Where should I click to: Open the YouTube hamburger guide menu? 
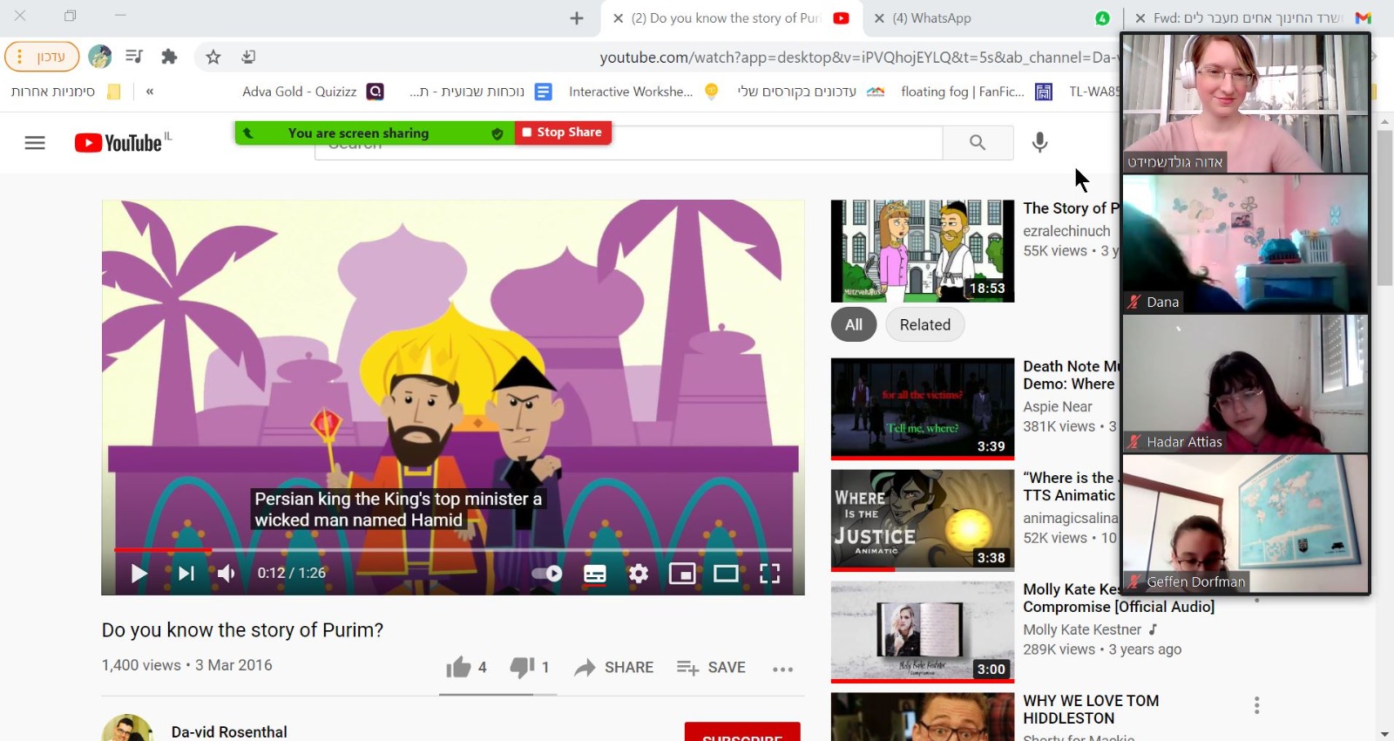(35, 143)
